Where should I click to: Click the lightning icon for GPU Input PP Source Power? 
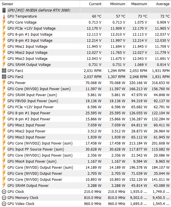click(4, 149)
